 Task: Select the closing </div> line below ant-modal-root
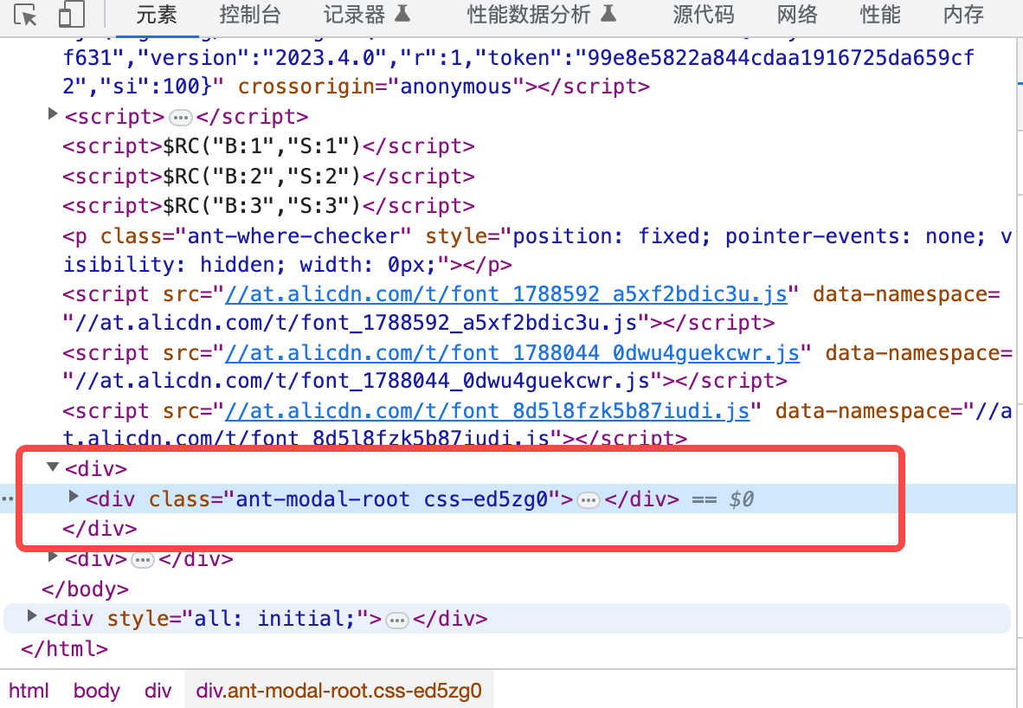tap(100, 529)
